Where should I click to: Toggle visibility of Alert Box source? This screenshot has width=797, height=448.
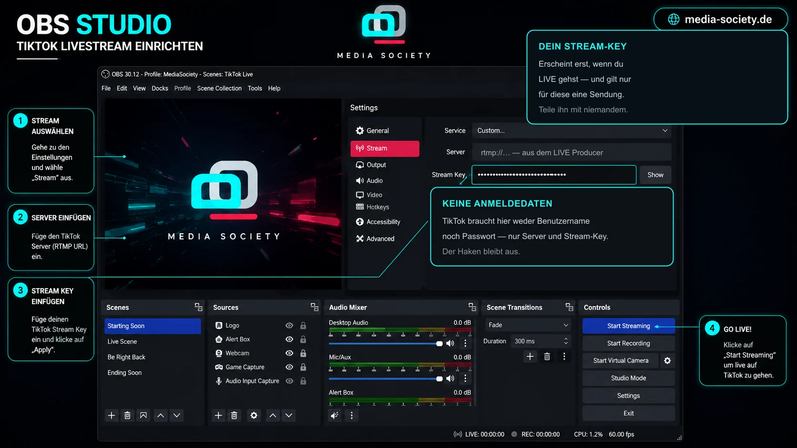[289, 339]
